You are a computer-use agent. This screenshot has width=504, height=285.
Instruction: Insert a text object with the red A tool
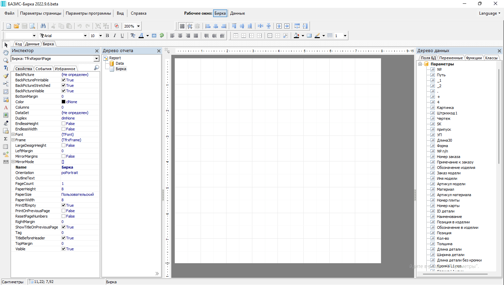(6, 108)
